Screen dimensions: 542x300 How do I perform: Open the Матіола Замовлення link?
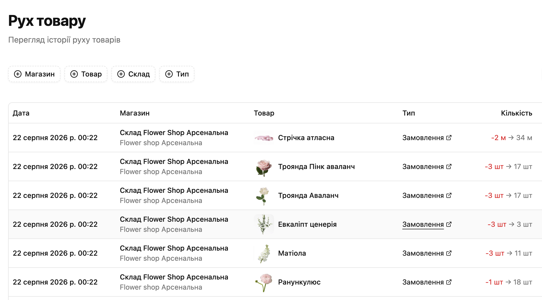[423, 253]
